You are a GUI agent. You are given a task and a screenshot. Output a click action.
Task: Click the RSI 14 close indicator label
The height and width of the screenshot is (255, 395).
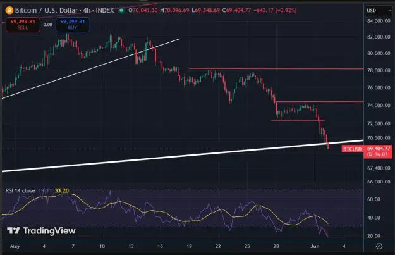pos(20,190)
